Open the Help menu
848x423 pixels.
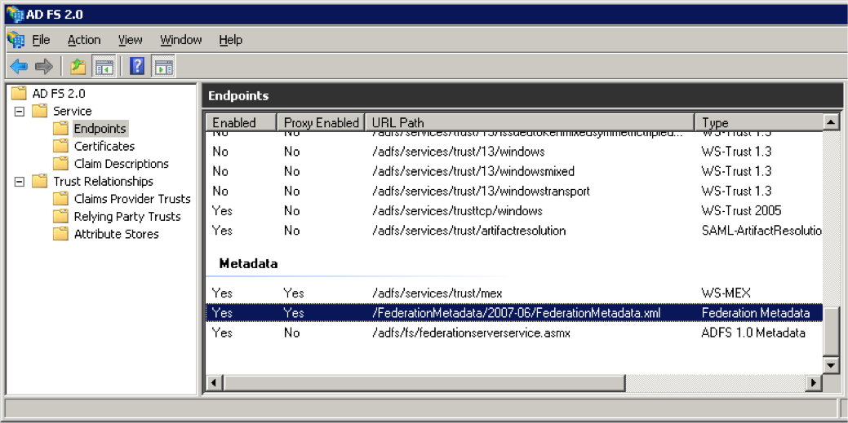pyautogui.click(x=230, y=39)
